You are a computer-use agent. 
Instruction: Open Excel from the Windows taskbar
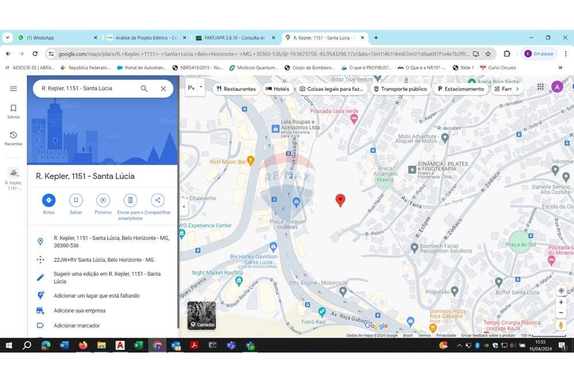click(138, 346)
